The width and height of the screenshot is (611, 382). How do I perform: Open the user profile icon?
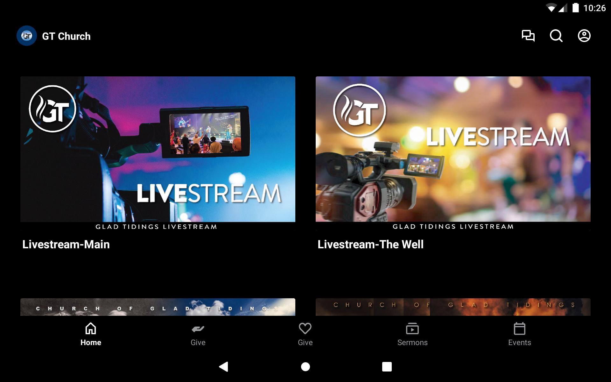584,36
